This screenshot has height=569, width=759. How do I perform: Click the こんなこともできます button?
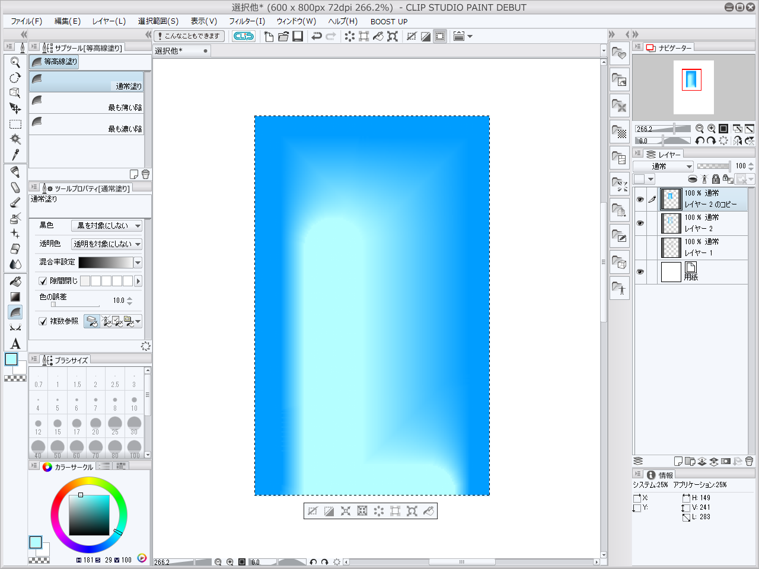(x=189, y=36)
